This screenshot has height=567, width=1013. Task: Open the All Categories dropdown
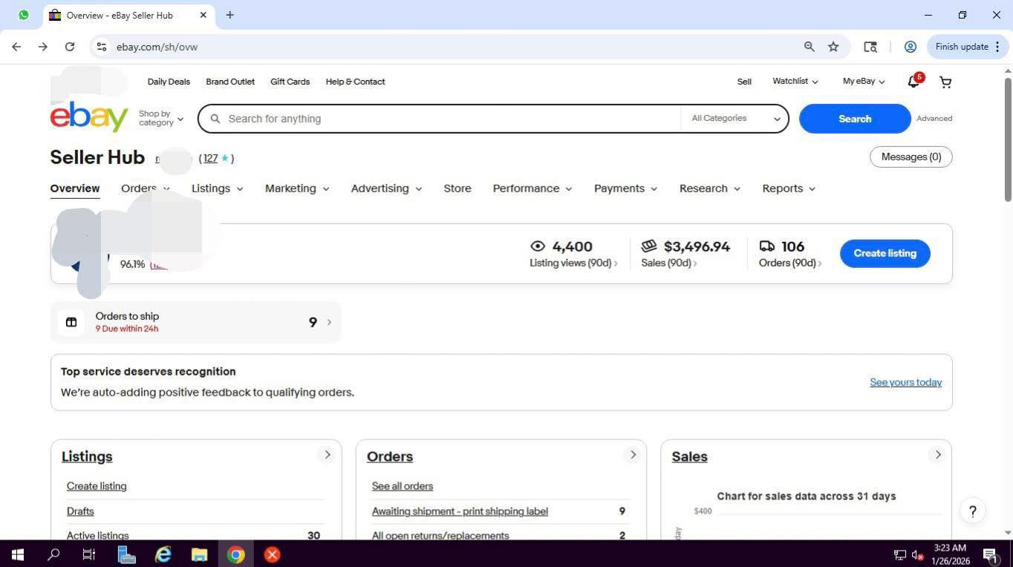pos(734,118)
